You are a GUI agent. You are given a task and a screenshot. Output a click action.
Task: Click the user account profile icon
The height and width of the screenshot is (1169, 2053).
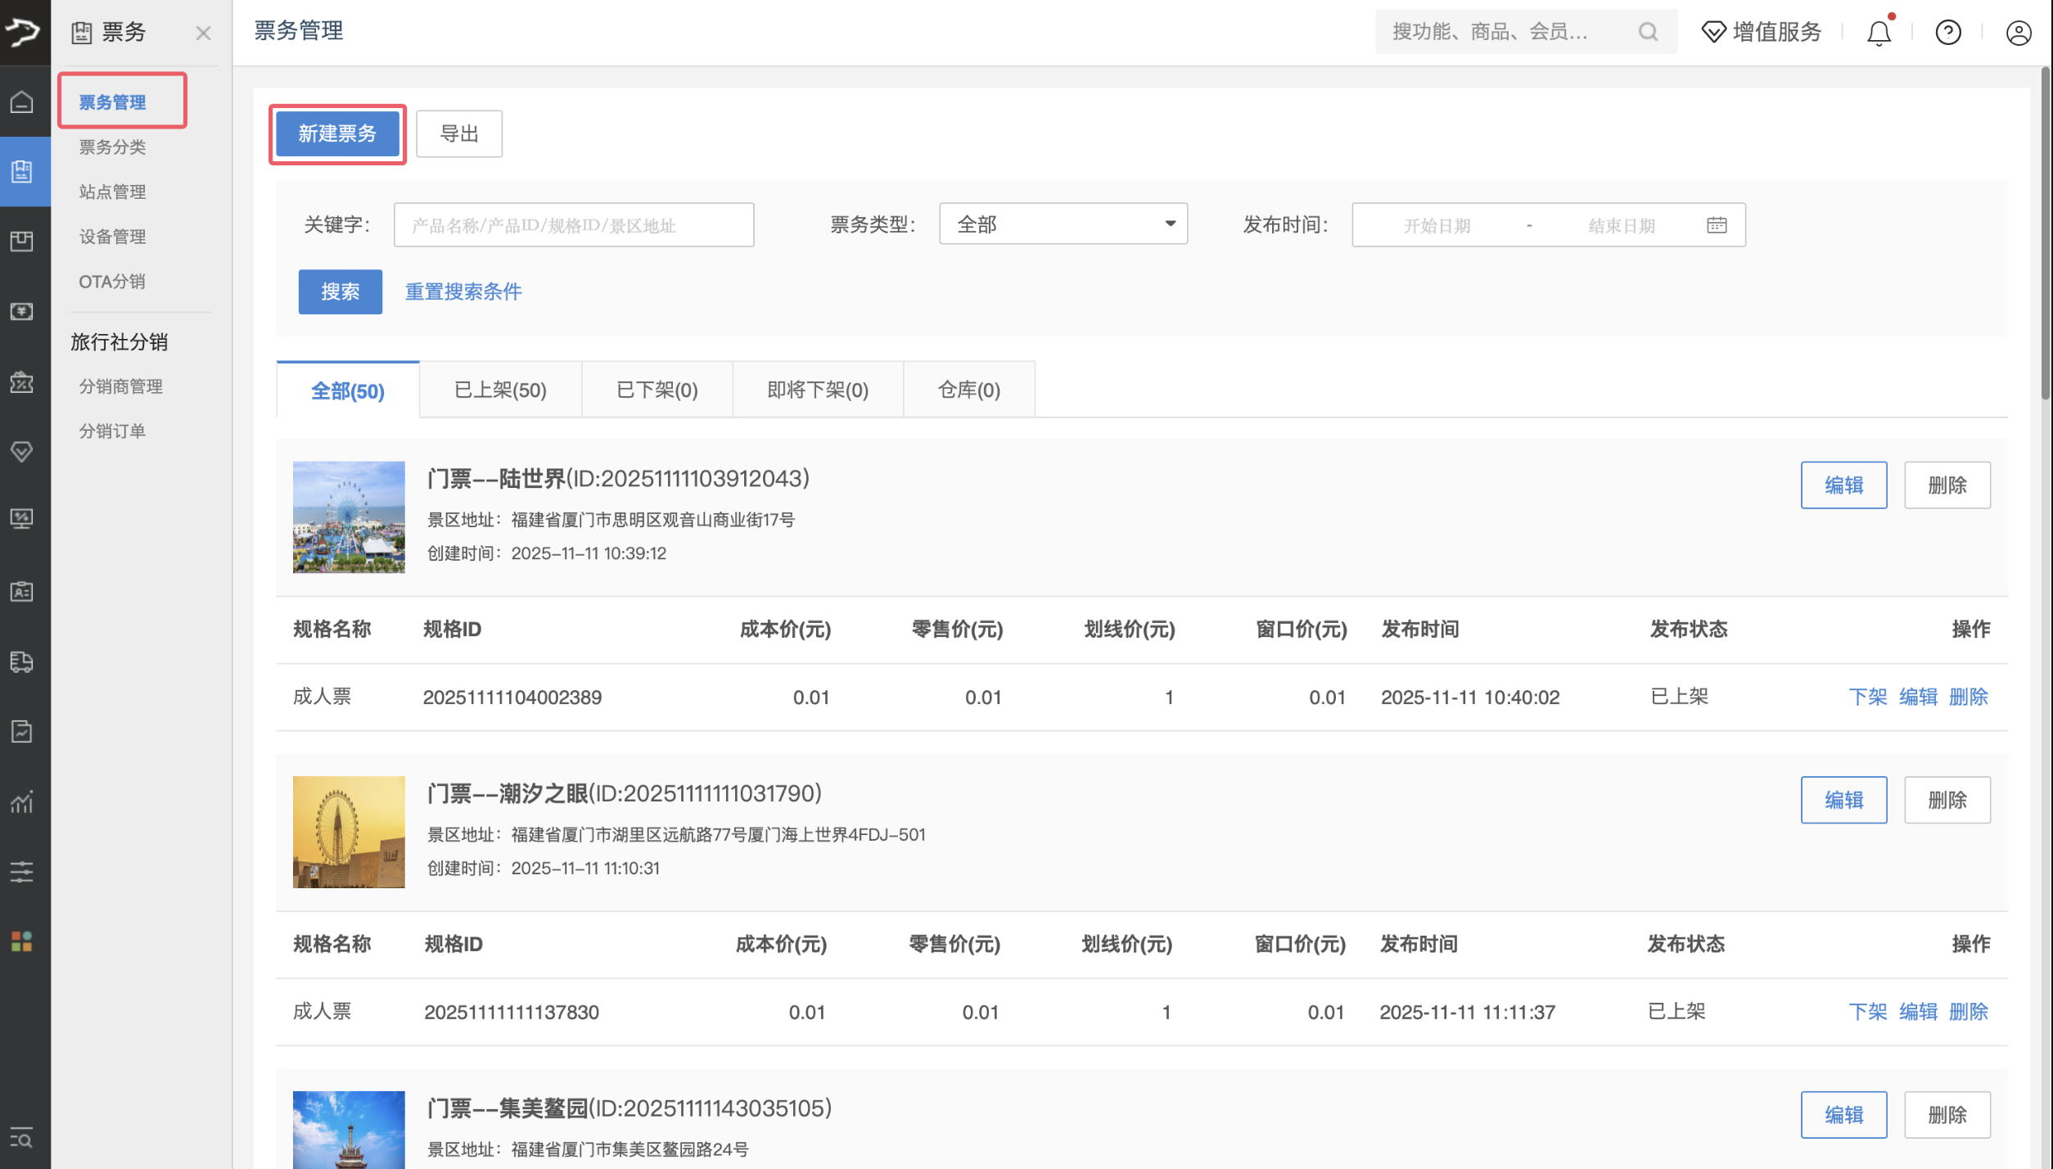2018,33
